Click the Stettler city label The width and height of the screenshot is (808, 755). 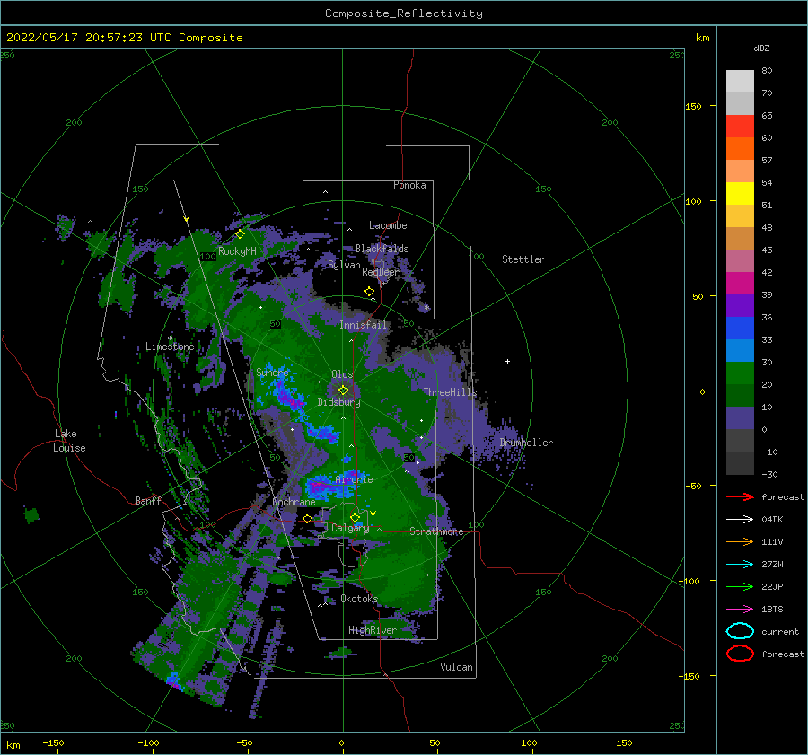coord(523,259)
